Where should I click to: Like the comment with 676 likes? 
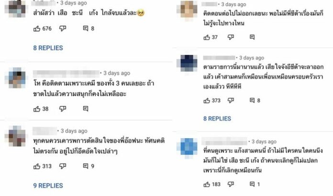[x=37, y=28]
